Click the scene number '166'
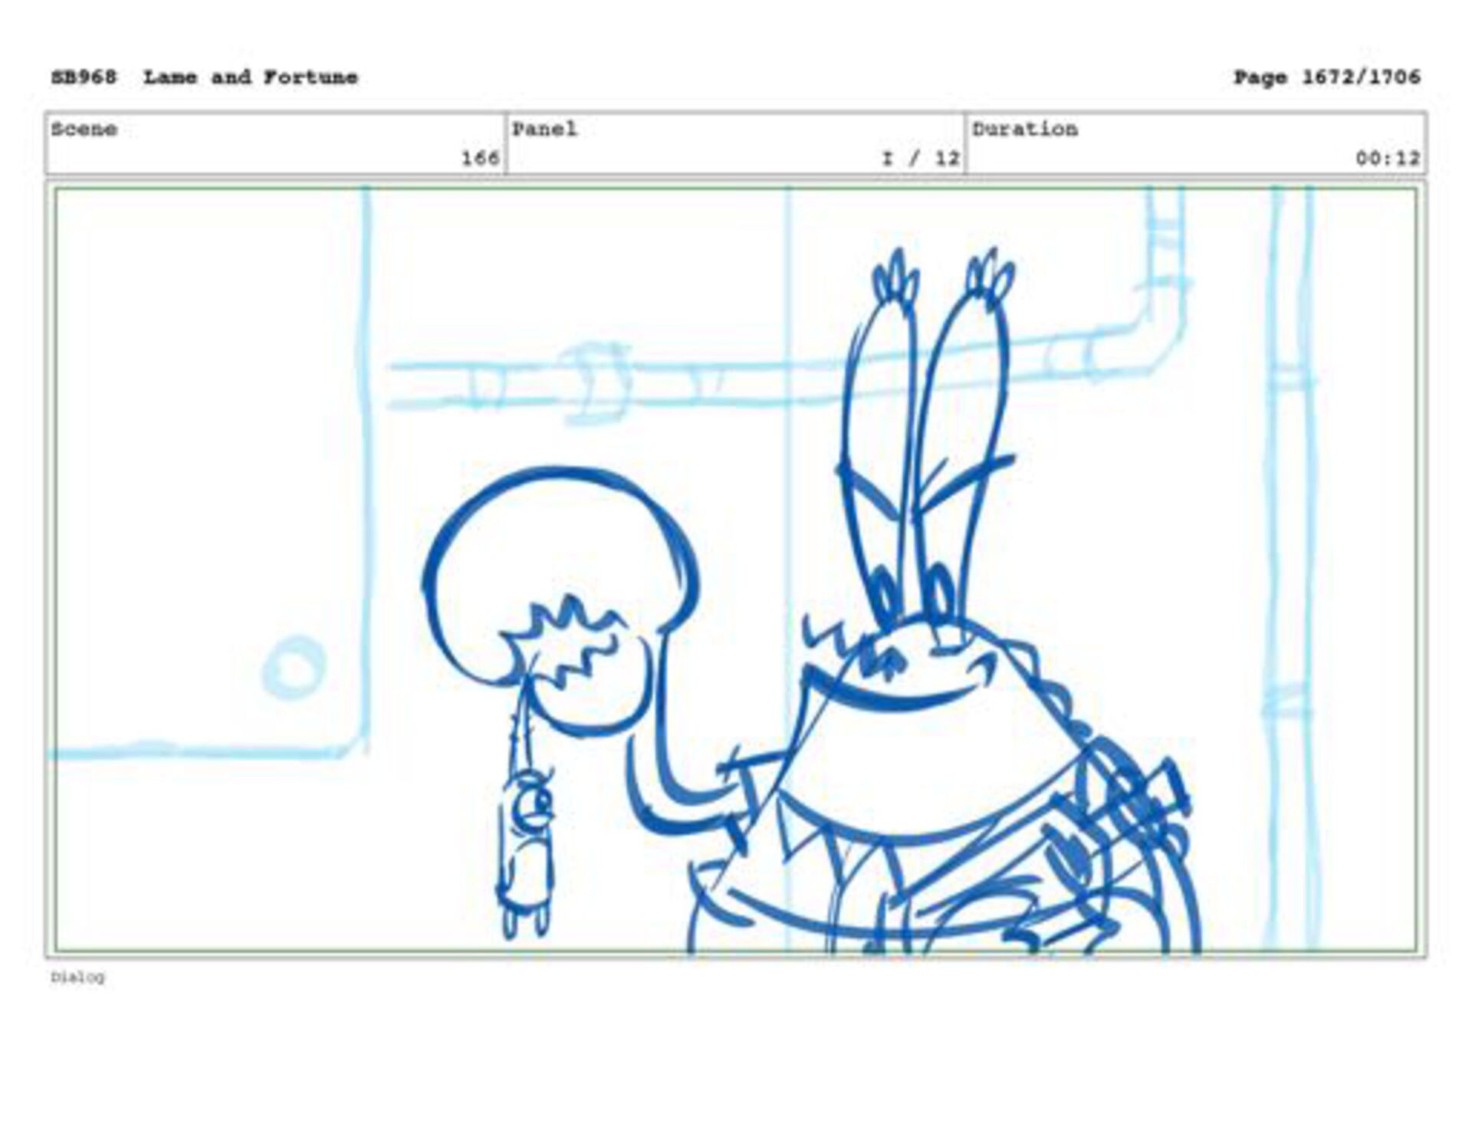 (x=480, y=159)
